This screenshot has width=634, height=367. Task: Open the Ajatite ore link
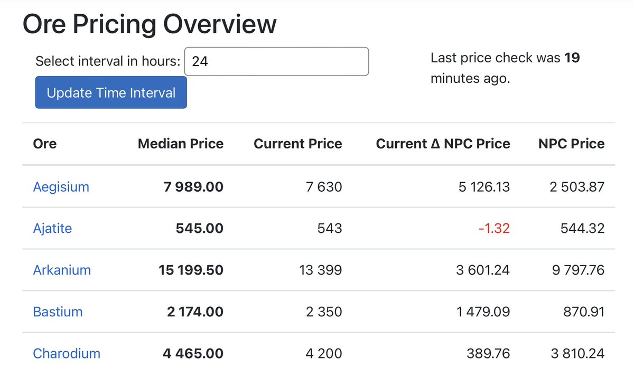(52, 228)
